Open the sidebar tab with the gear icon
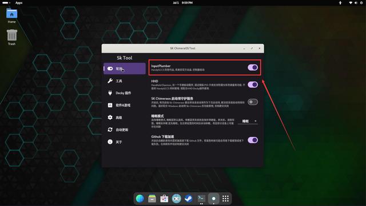366x206 pixels. click(x=125, y=118)
